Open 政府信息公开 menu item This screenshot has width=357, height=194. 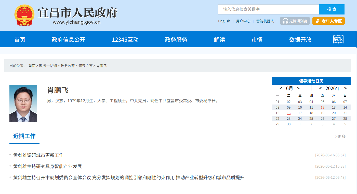(x=69, y=40)
